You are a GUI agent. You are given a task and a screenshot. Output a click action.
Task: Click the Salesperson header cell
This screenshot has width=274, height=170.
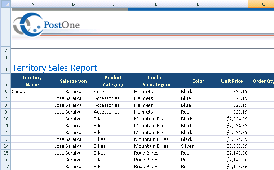pyautogui.click(x=74, y=81)
